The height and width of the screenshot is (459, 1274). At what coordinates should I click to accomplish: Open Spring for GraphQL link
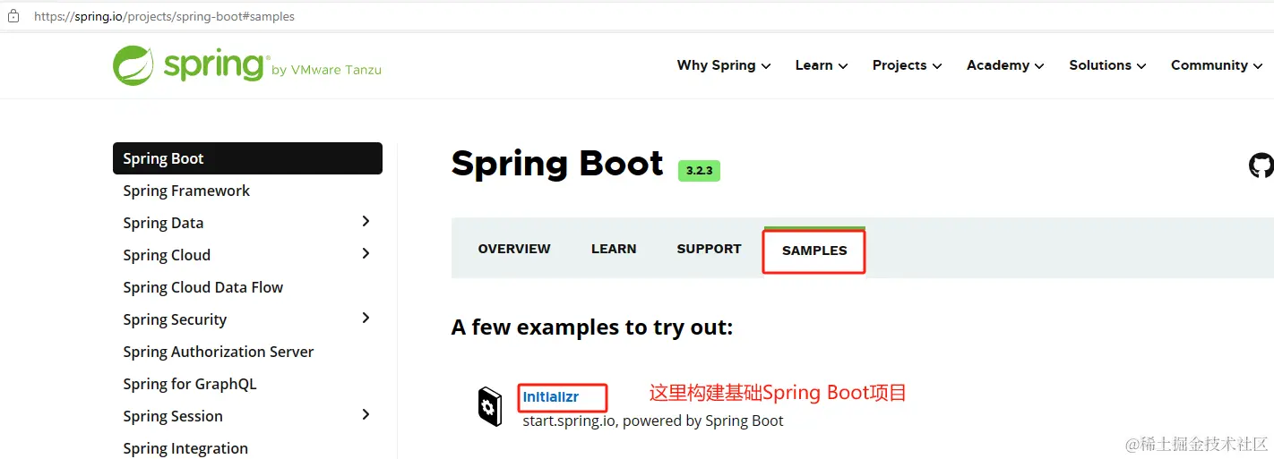[190, 384]
